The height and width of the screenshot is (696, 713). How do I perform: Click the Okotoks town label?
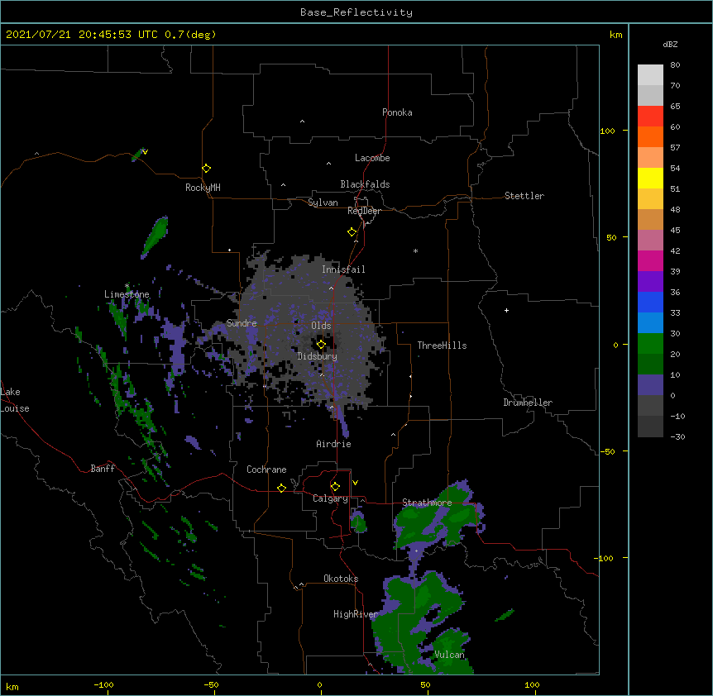pos(341,579)
